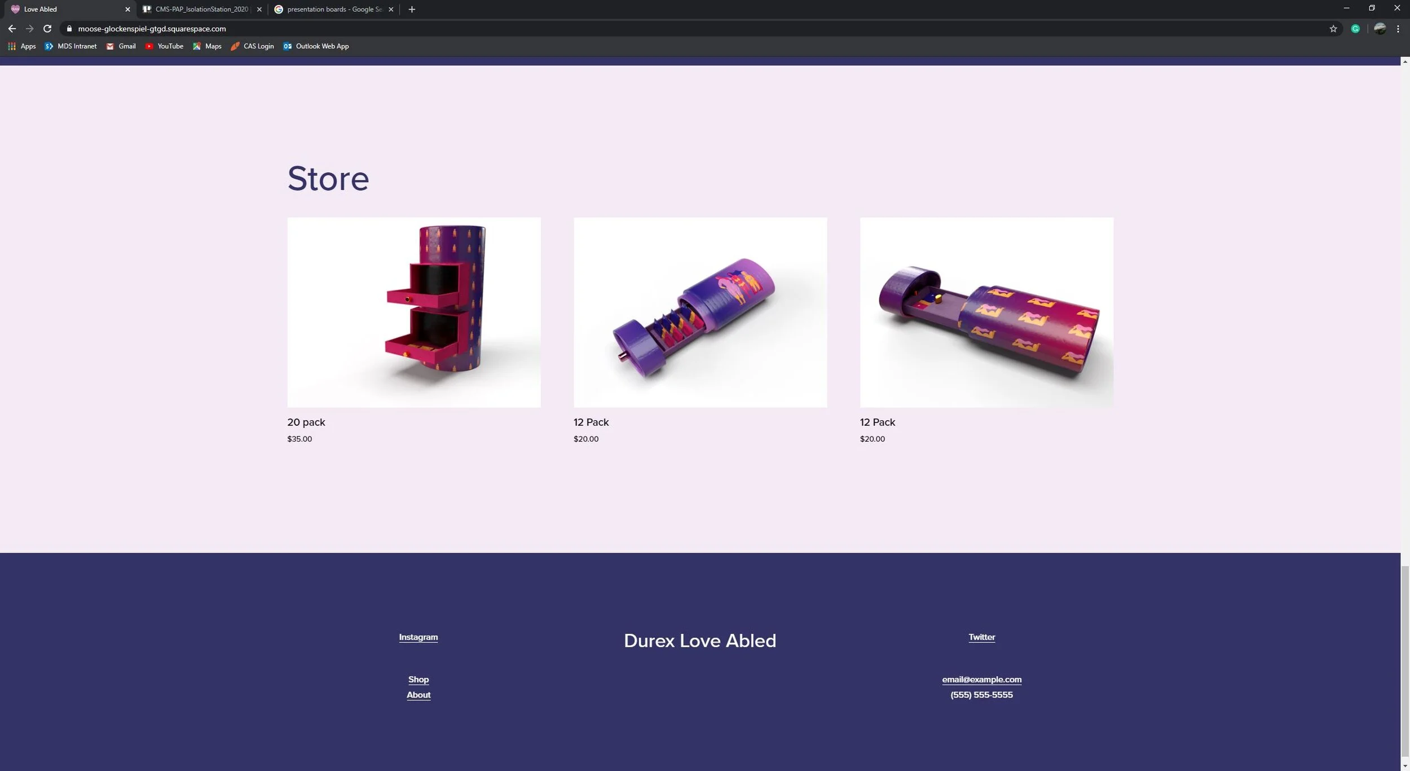Switch to the CMS-PAP_IsolationStation tab
Viewport: 1410px width, 771px height.
pos(201,9)
